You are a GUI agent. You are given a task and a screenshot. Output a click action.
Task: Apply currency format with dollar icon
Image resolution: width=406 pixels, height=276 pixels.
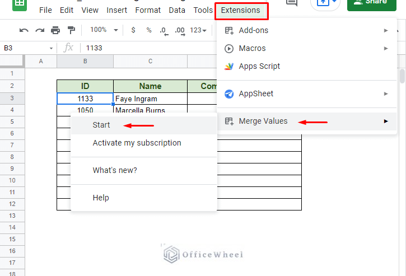(x=133, y=30)
